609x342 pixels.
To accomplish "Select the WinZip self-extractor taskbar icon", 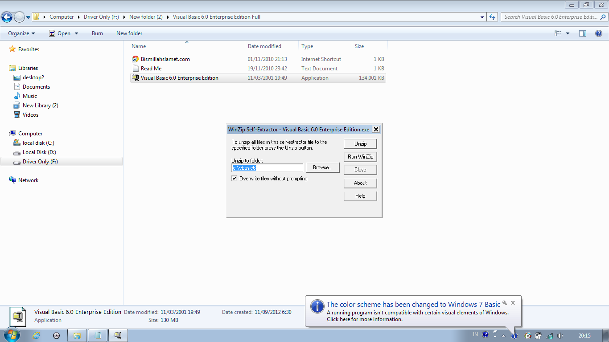I will click(118, 335).
